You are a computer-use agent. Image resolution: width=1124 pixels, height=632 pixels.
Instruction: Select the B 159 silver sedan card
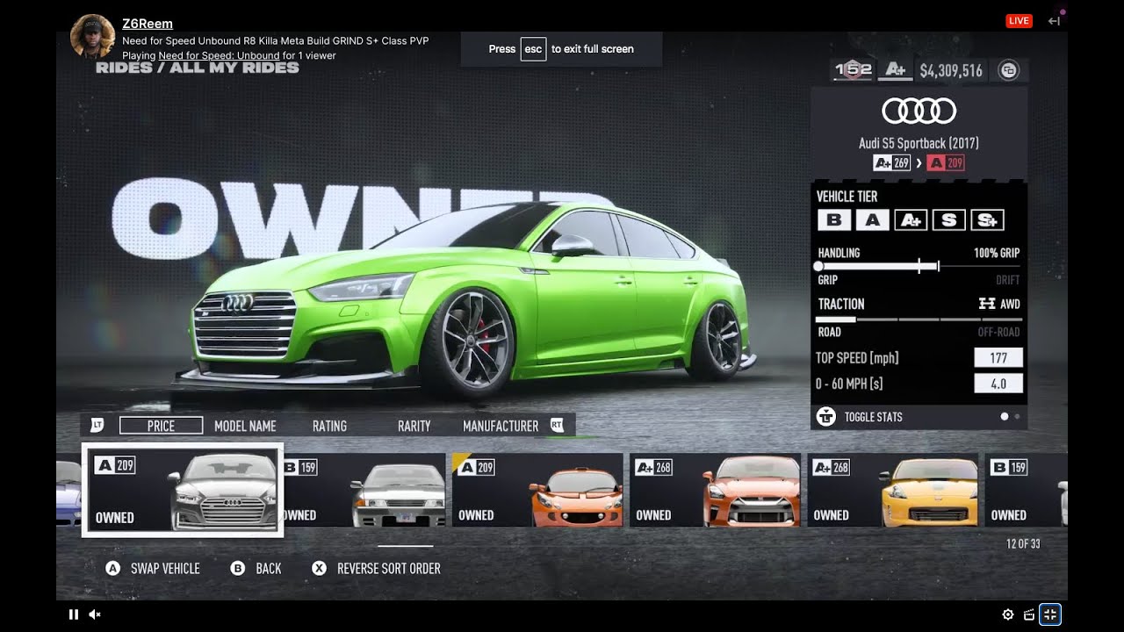point(364,490)
